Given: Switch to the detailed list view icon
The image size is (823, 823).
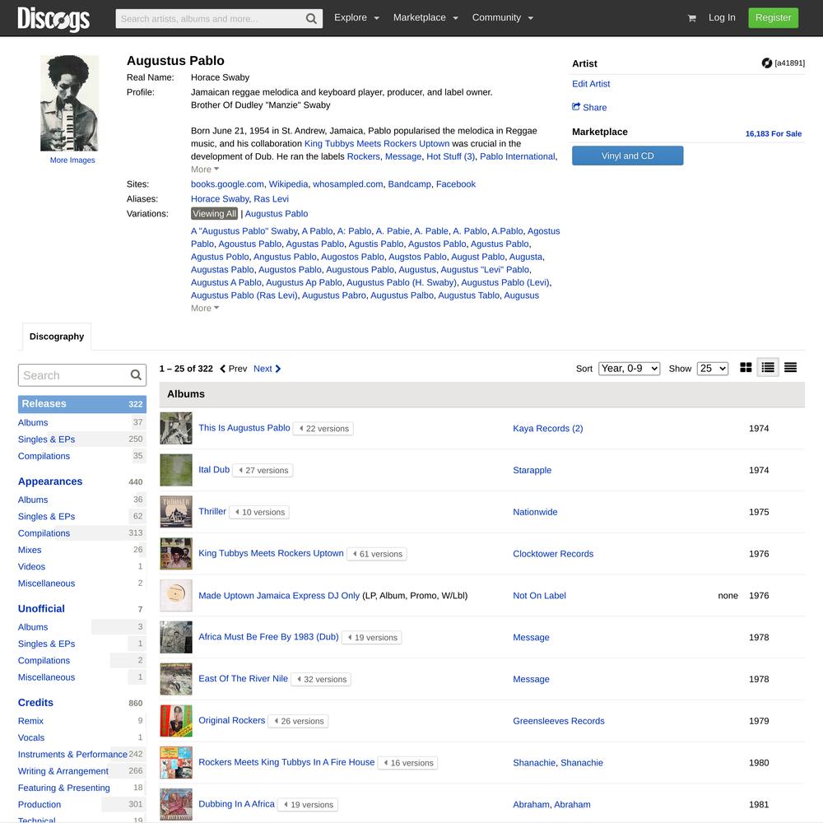Looking at the screenshot, I should [768, 367].
